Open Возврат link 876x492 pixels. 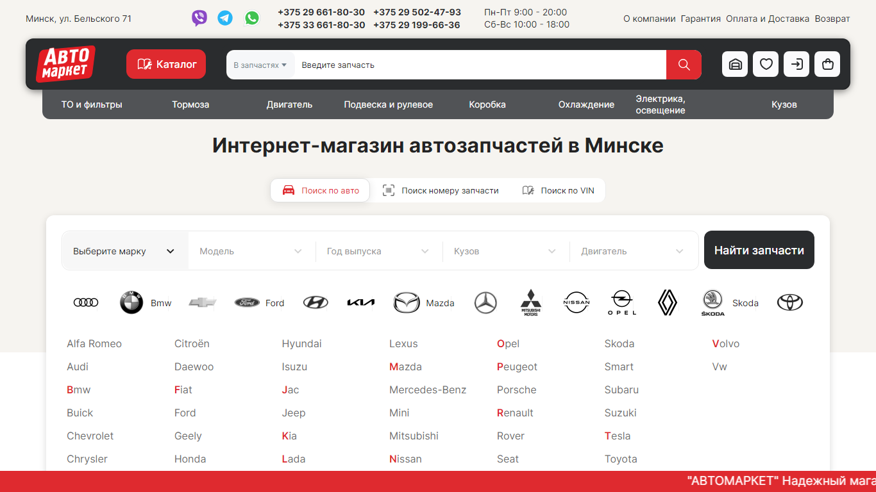coord(832,19)
